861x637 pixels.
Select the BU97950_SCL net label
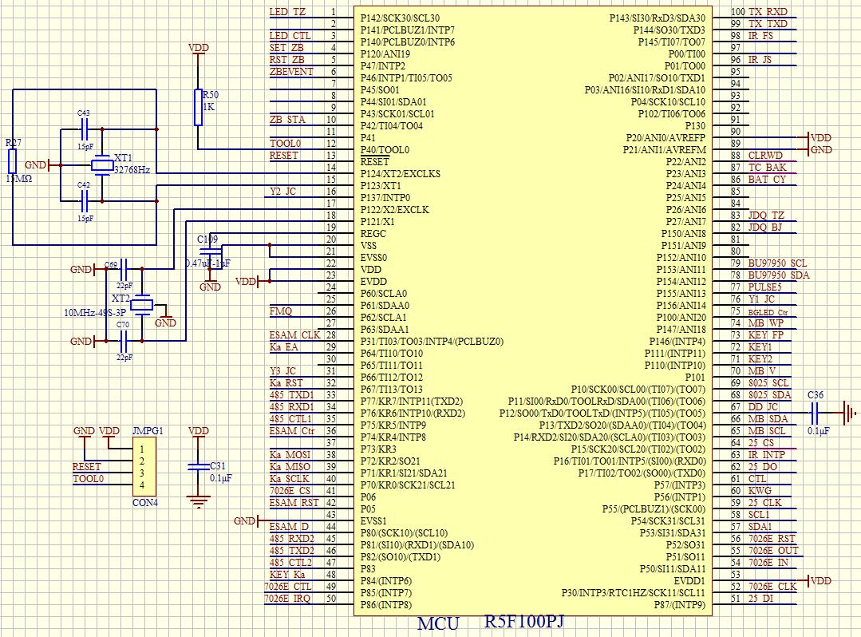776,263
